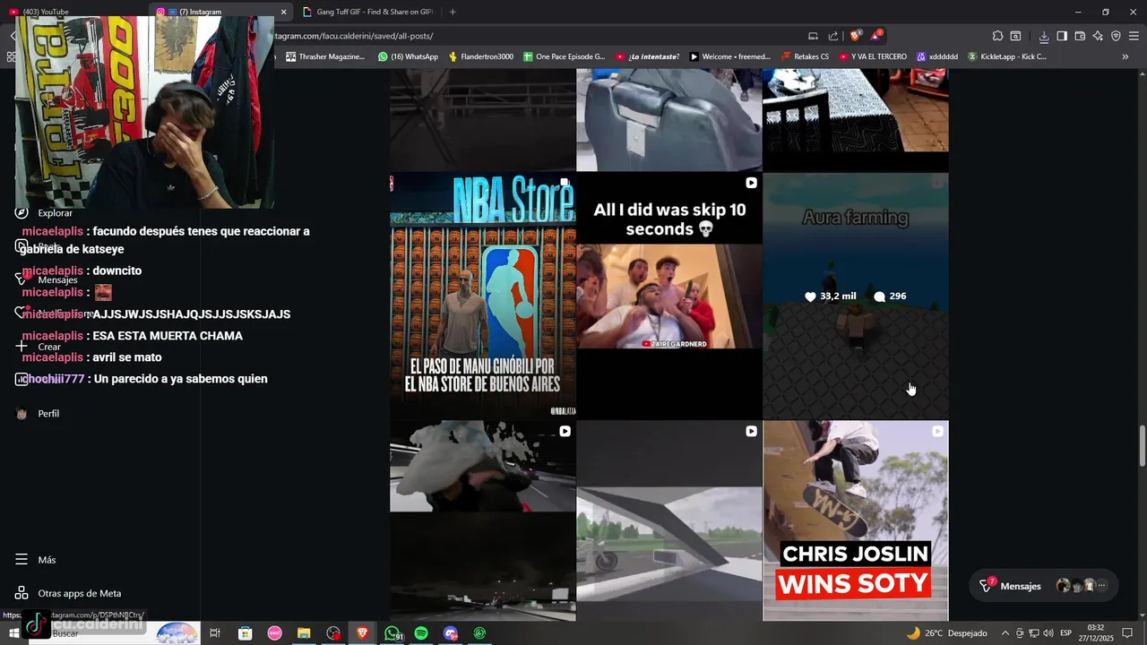Image resolution: width=1147 pixels, height=645 pixels.
Task: Open the 'All I did was skip 10 seconds' post
Action: (668, 296)
